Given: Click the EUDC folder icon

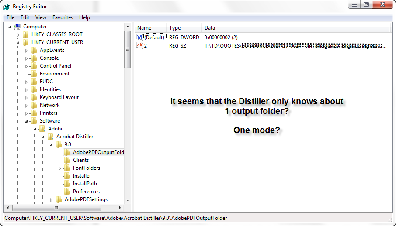Looking at the screenshot, I should pos(34,82).
